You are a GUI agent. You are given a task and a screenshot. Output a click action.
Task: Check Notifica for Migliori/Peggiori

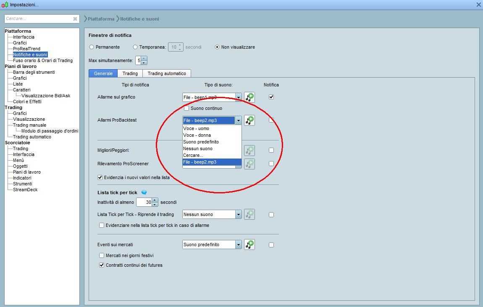(x=271, y=150)
